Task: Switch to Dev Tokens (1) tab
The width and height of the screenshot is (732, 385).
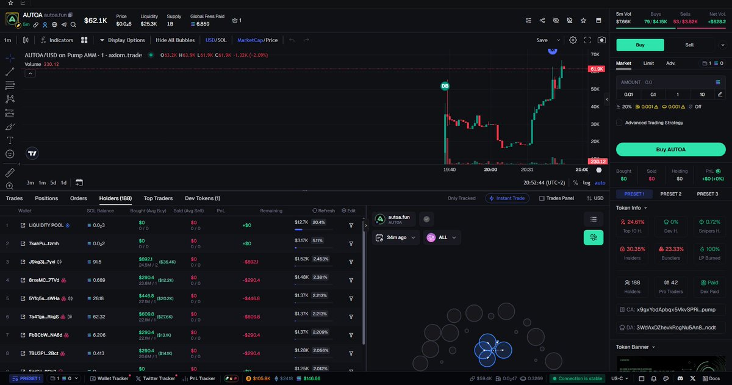Action: point(203,198)
